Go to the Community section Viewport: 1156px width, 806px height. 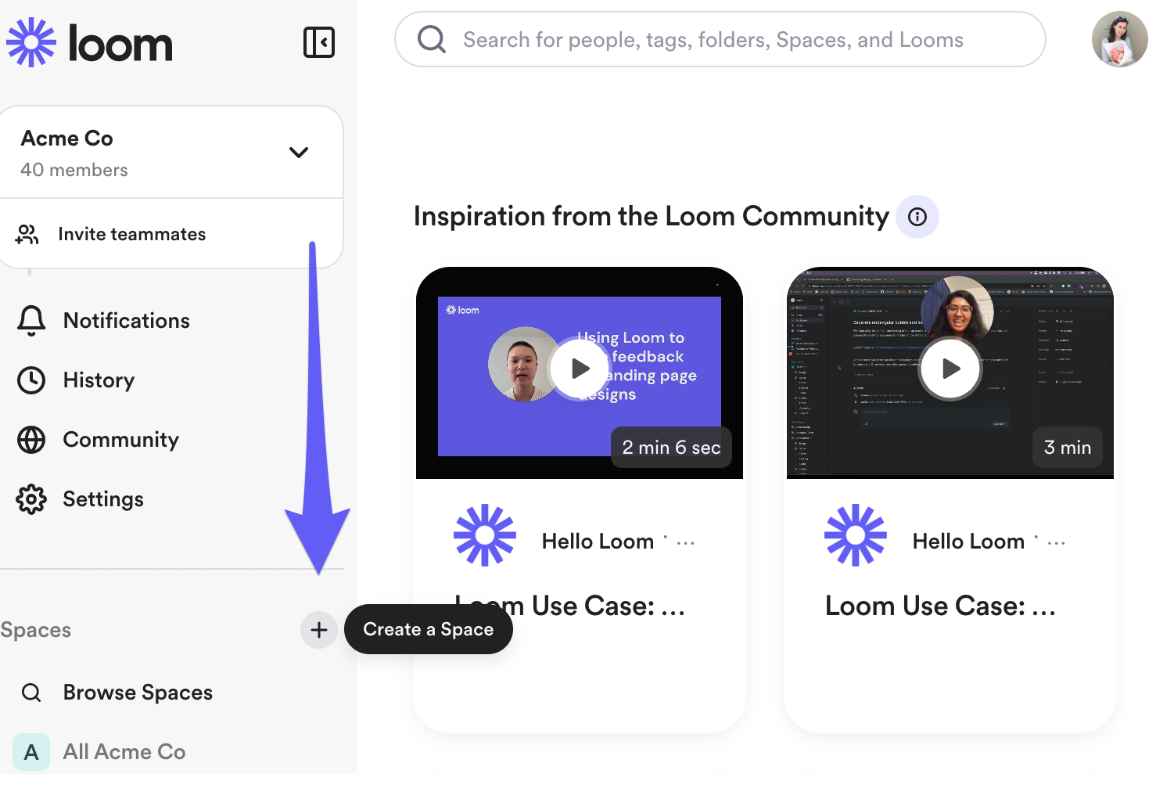point(120,440)
